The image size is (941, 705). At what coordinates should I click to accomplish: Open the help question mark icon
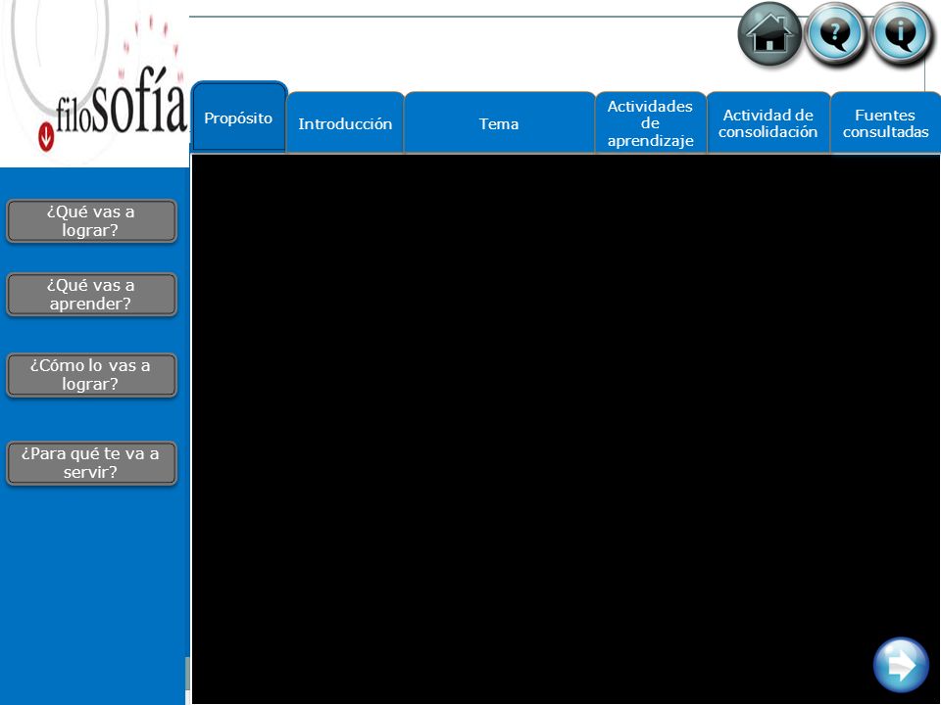click(x=835, y=34)
